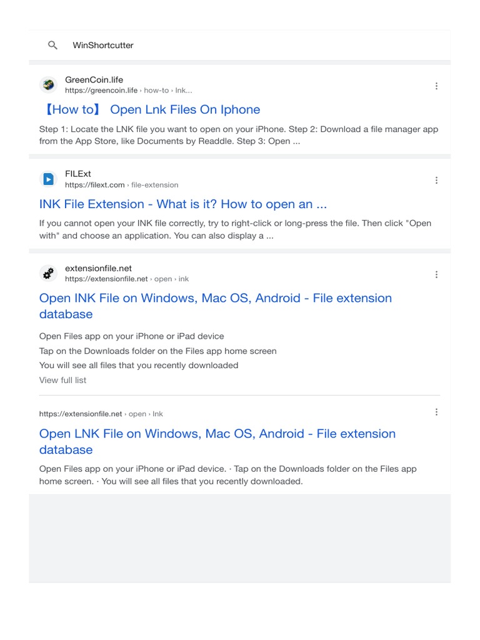Open extensionfile.net INK result three-dot menu

(x=436, y=274)
